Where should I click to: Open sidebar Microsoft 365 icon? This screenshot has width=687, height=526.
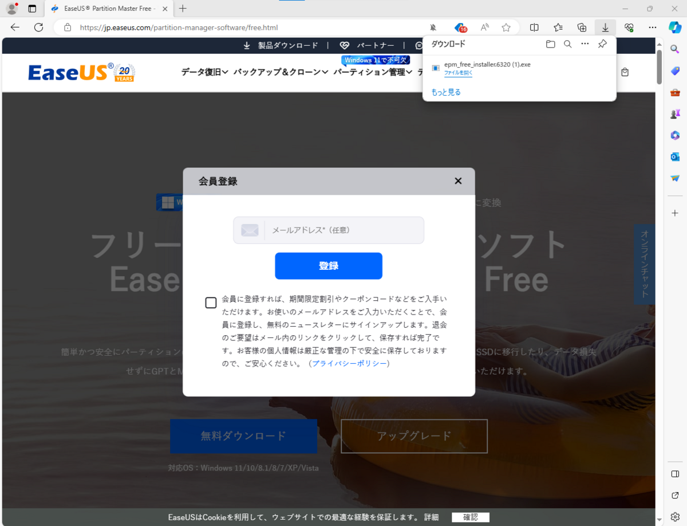[675, 135]
